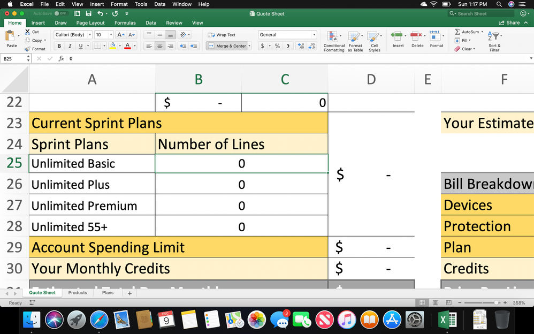Click the AutoSum sigma icon
The width and height of the screenshot is (534, 334).
point(457,32)
